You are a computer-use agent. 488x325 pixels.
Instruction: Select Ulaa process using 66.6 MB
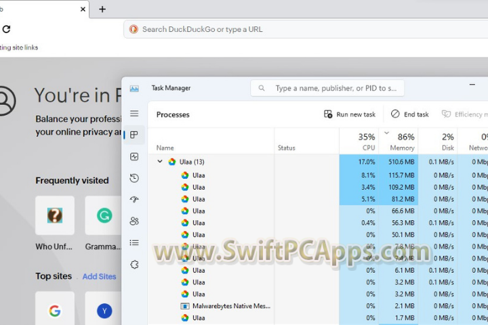tap(318, 211)
